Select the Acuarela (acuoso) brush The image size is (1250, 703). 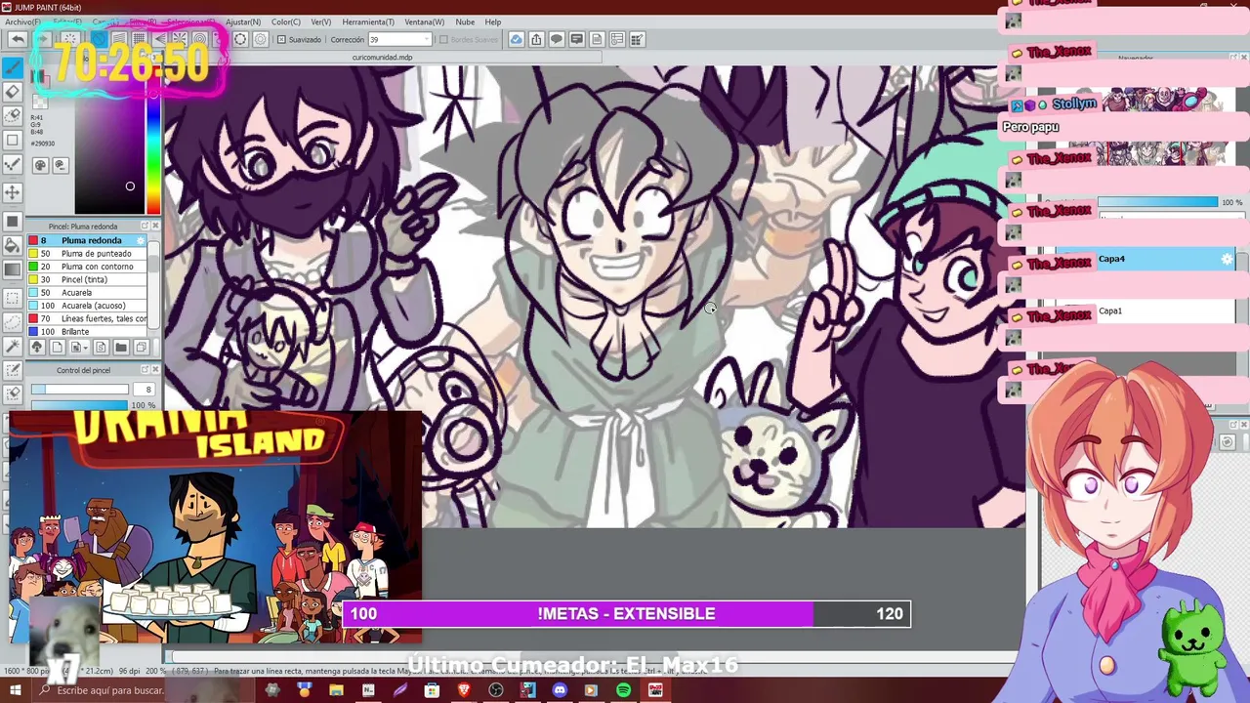(x=86, y=306)
